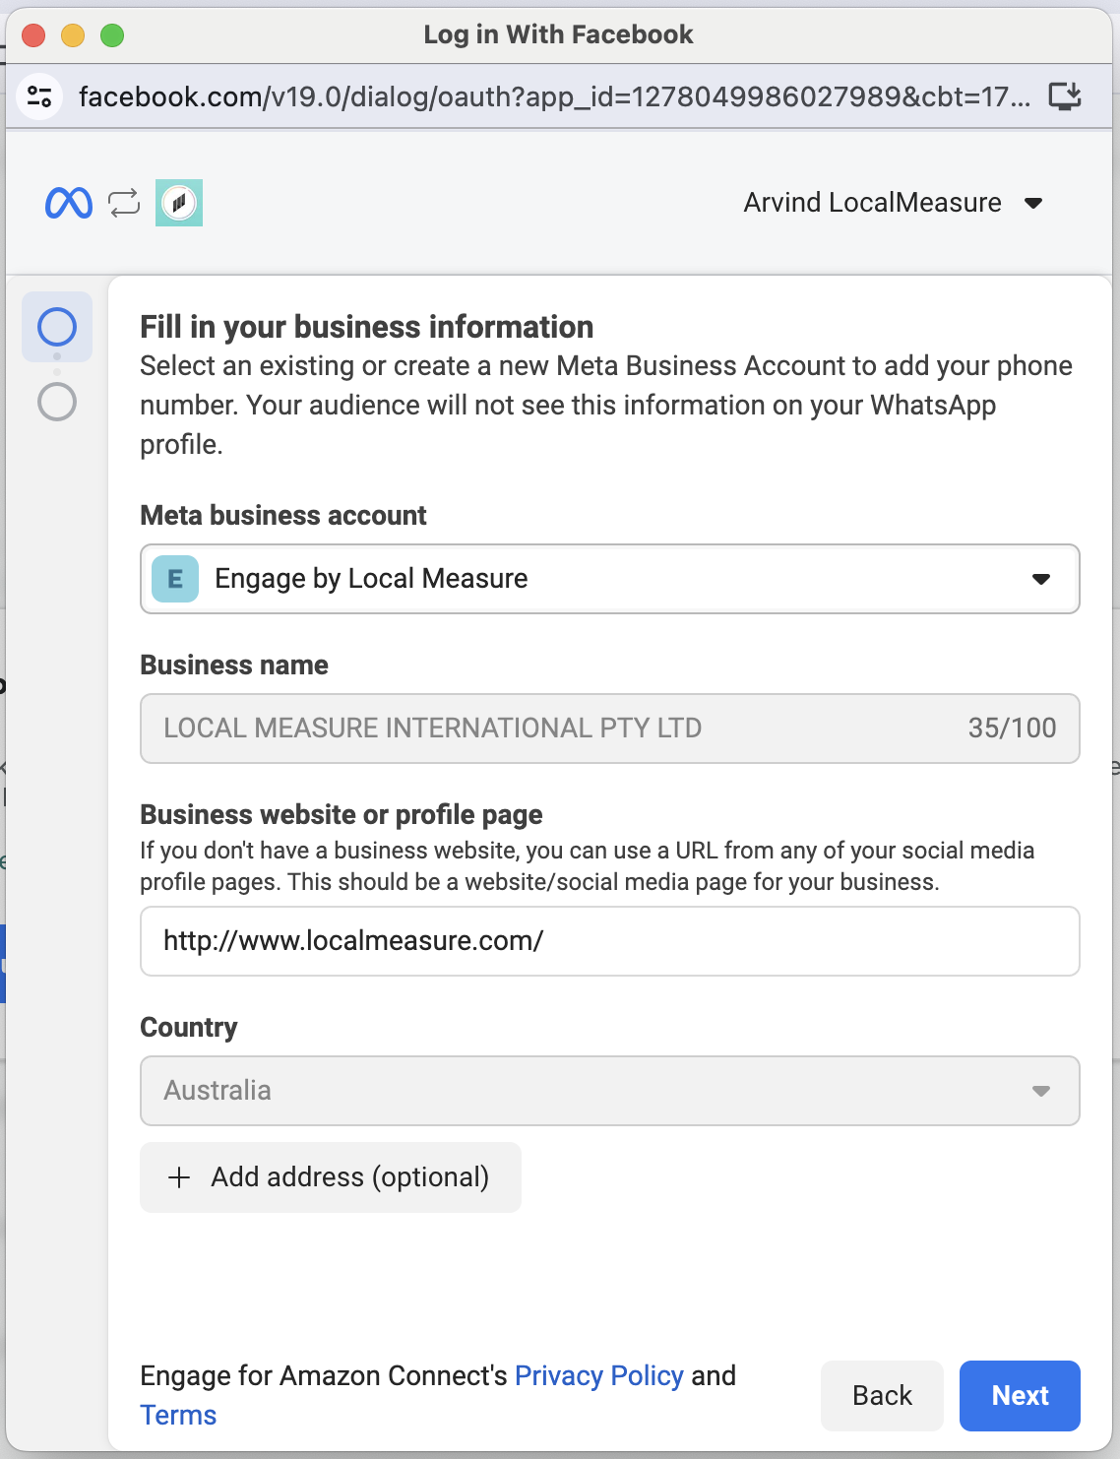Select the first step circle indicator
1120x1459 pixels.
point(57,327)
